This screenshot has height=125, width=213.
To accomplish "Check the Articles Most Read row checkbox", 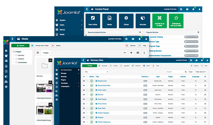I will click(x=87, y=85).
